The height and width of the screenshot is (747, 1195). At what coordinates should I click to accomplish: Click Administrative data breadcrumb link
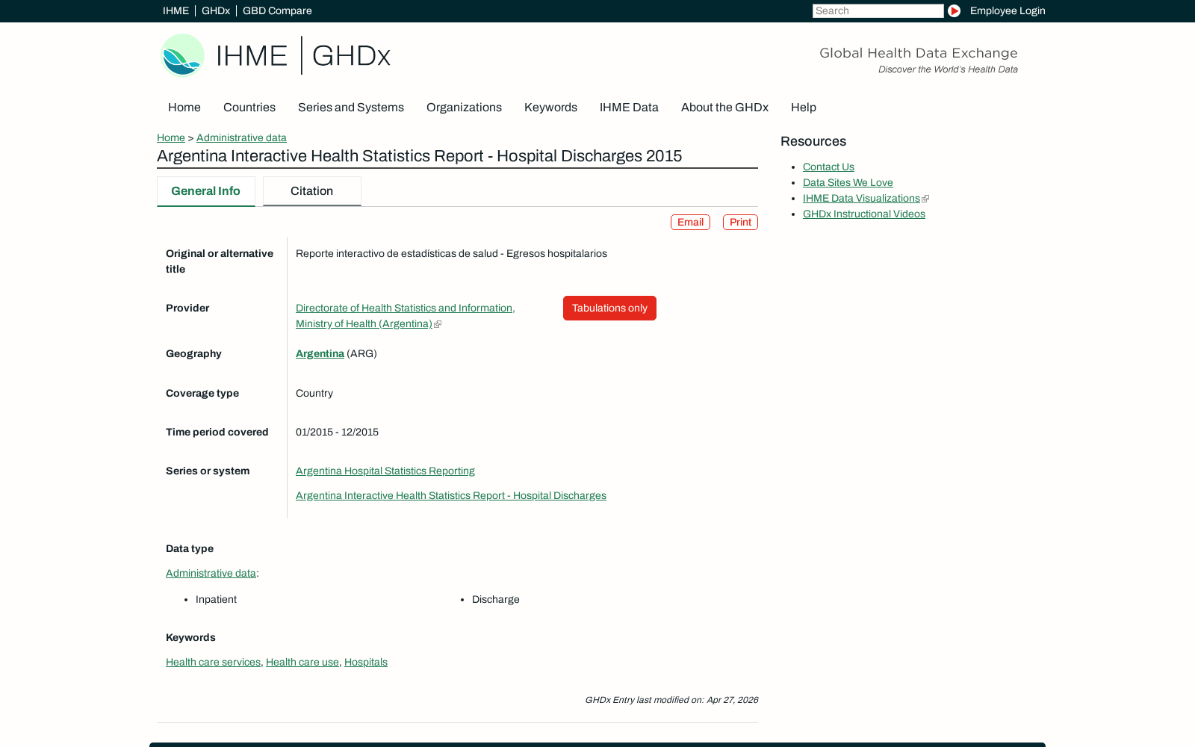pos(241,137)
